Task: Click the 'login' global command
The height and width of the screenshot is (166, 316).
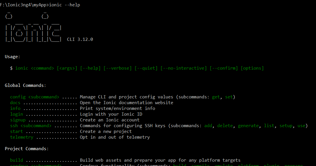Action: 16,114
